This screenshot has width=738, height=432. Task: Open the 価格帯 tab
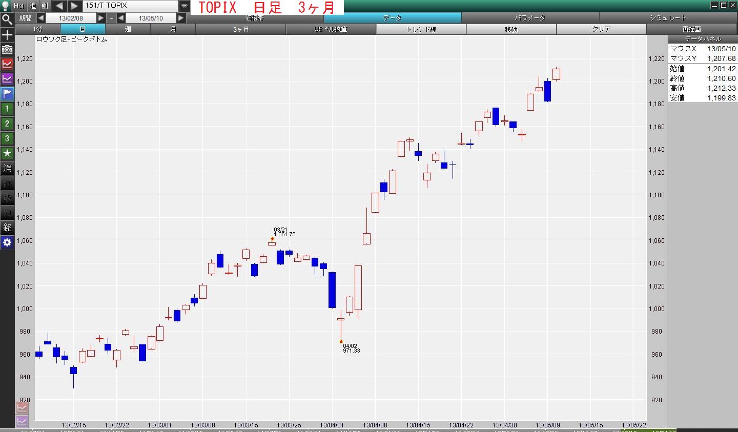click(255, 18)
